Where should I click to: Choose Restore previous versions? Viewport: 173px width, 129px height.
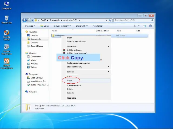86,63
